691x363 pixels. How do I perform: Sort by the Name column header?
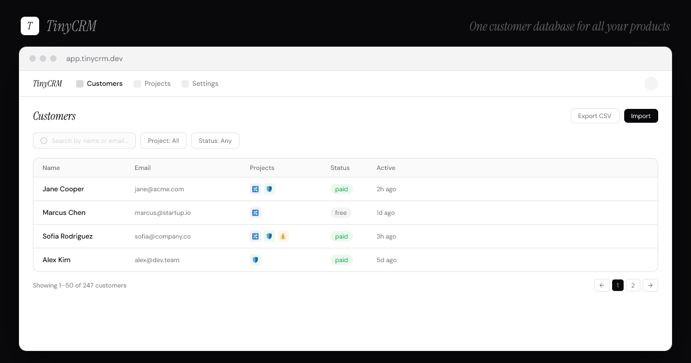(x=51, y=168)
